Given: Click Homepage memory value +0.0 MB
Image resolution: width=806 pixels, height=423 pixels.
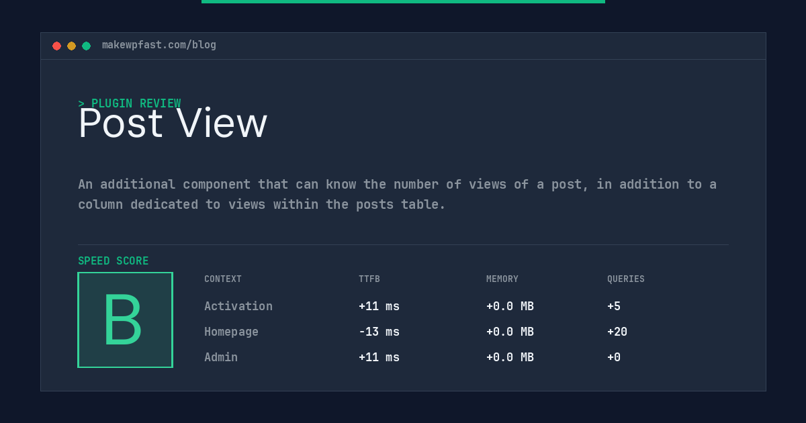Looking at the screenshot, I should click(510, 332).
